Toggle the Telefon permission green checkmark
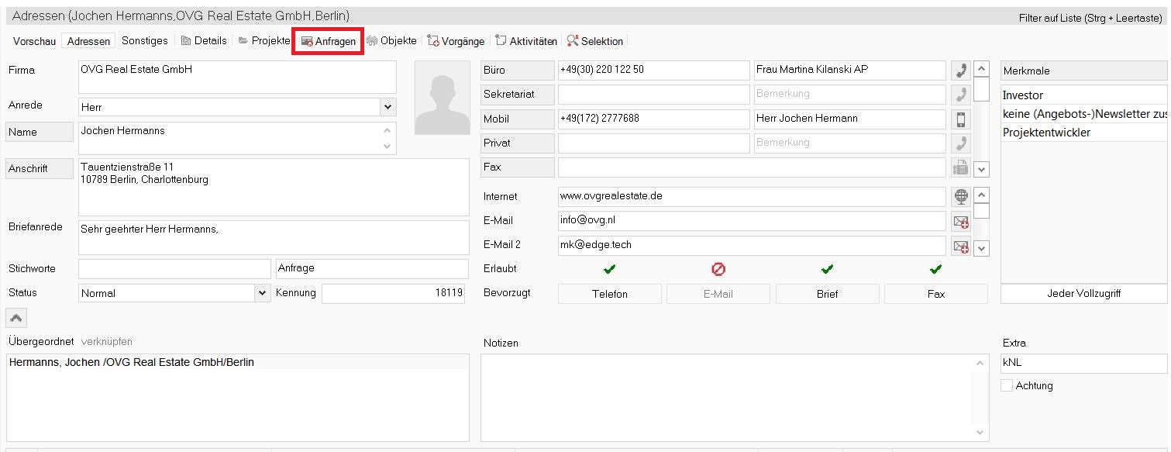 click(610, 269)
